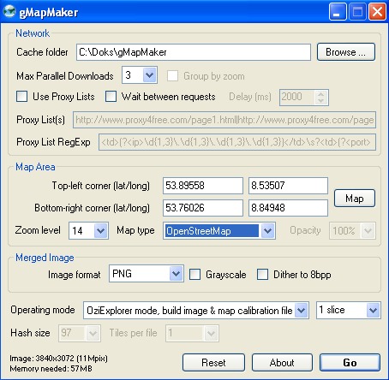Click the Memory needed: 57MB text
The width and height of the screenshot is (389, 380).
tap(51, 368)
